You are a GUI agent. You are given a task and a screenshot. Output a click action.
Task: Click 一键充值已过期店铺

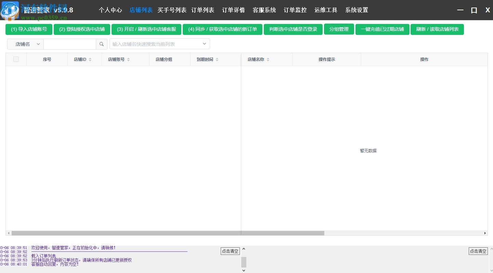tap(382, 29)
